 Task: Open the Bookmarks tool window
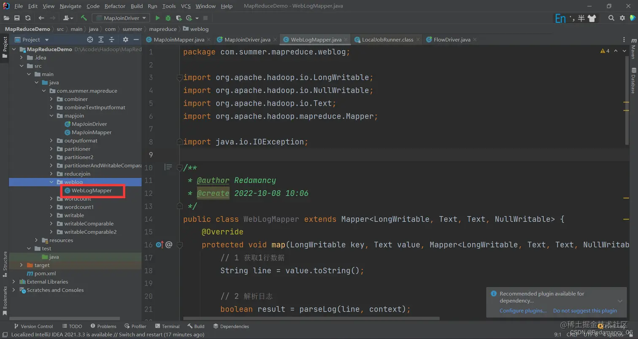(x=5, y=301)
